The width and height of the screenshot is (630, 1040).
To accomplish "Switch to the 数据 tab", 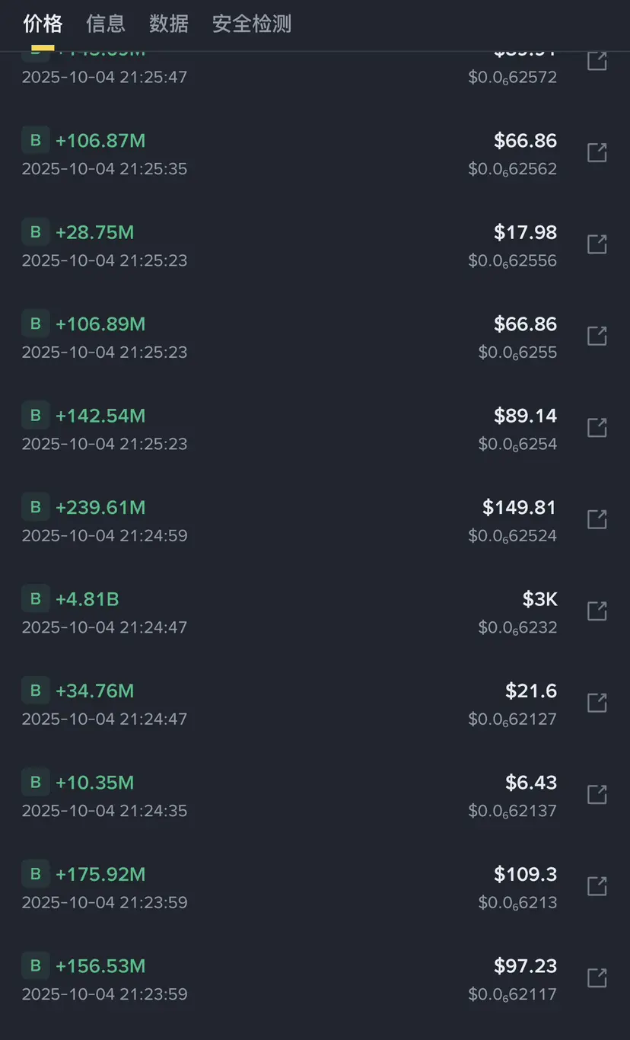I will point(169,24).
